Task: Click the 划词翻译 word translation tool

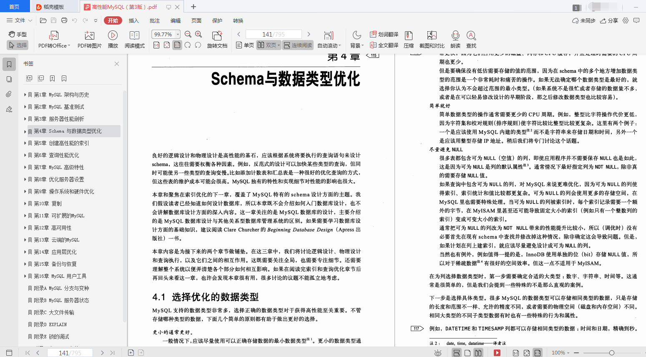Action: 384,34
